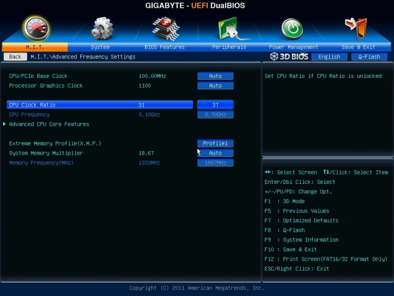Click the greyed 3.70GHz CPU Frequency value
Image resolution: width=394 pixels, height=296 pixels.
pos(215,115)
